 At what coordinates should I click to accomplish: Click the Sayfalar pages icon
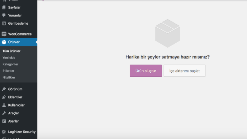4,7
